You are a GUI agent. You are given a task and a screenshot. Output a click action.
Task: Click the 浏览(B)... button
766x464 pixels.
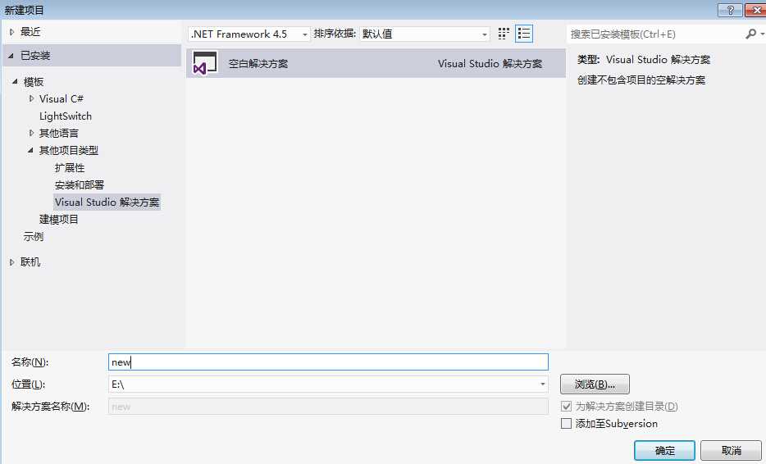pos(595,384)
